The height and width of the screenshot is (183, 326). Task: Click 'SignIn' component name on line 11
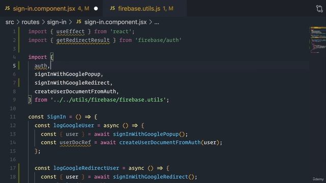(x=57, y=117)
